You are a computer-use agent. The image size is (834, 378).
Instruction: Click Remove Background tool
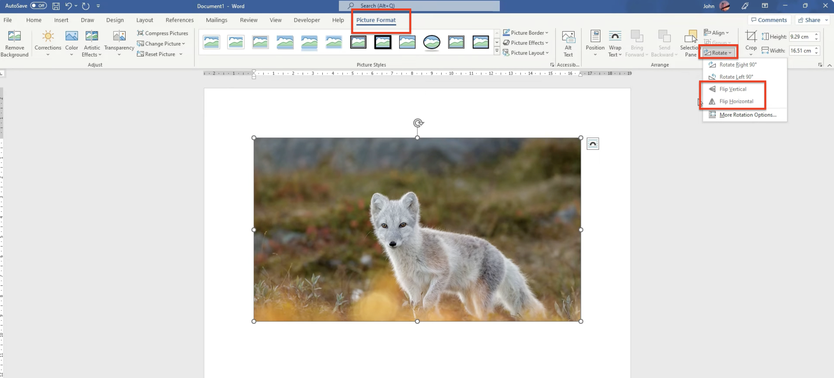14,42
